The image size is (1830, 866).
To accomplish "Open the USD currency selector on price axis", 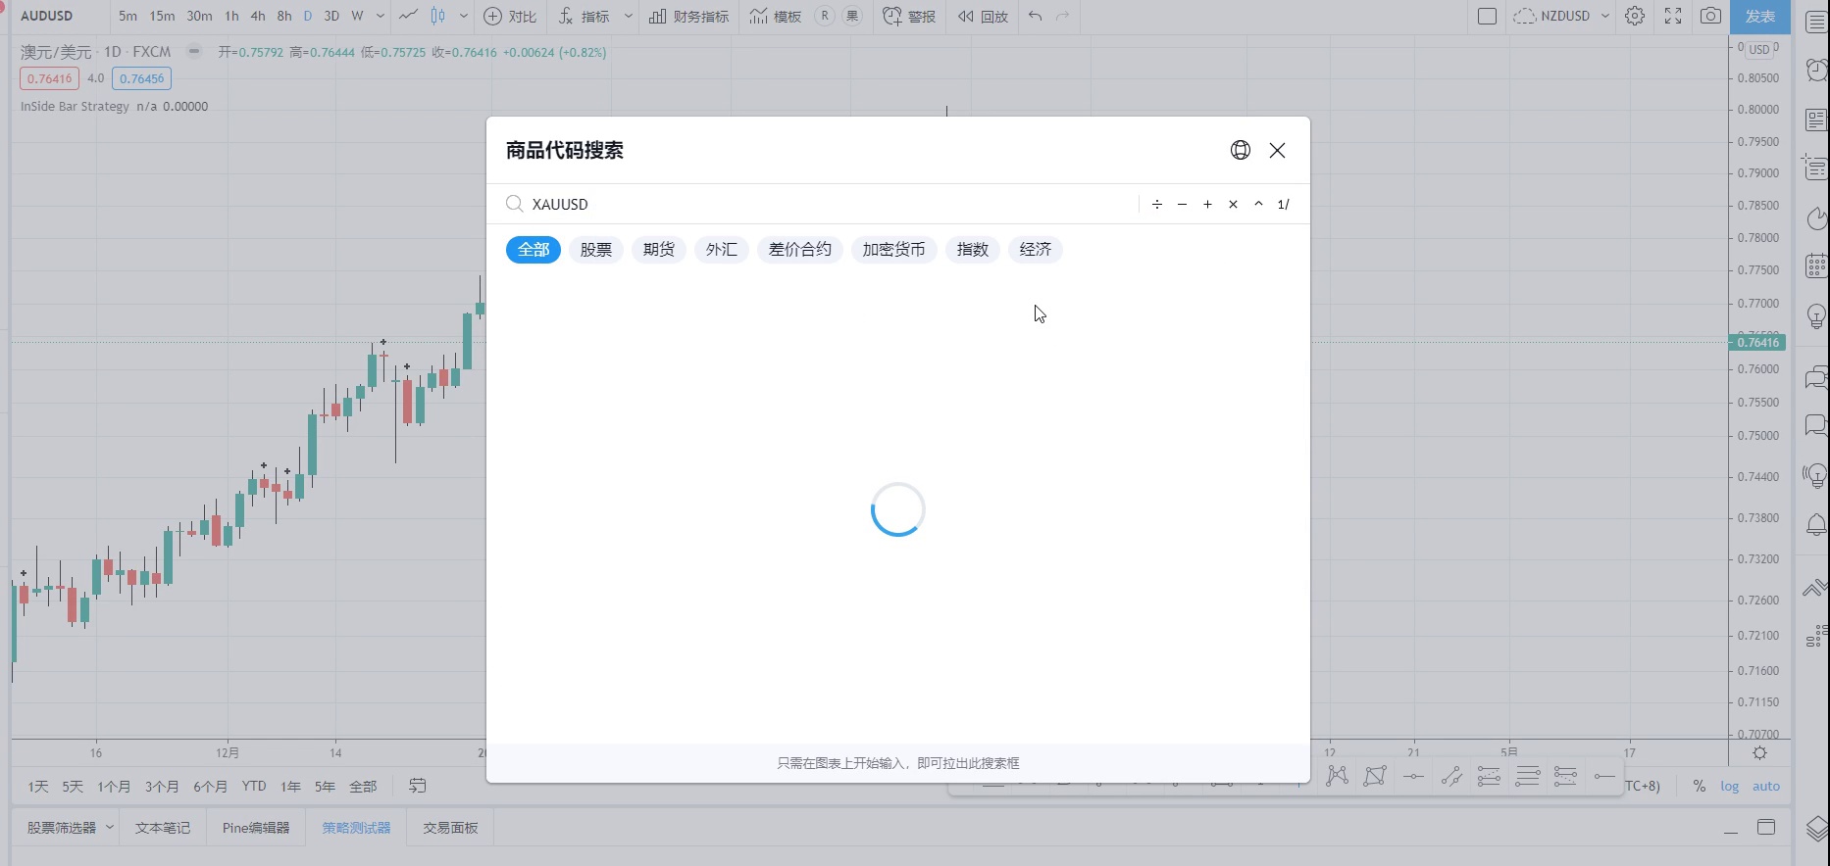I will coord(1759,49).
